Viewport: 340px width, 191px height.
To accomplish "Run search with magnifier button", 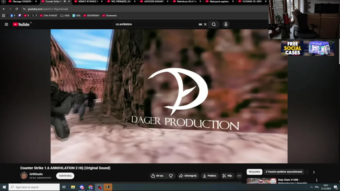I will tap(214, 24).
